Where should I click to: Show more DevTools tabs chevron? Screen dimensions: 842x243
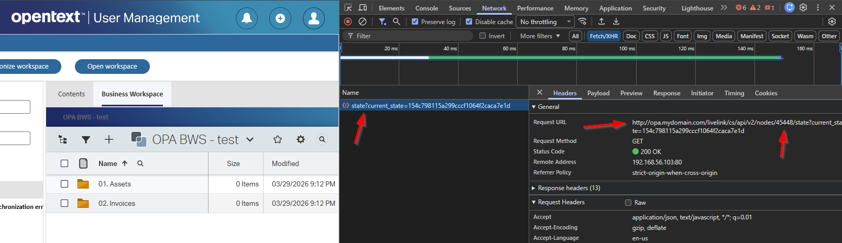click(724, 7)
